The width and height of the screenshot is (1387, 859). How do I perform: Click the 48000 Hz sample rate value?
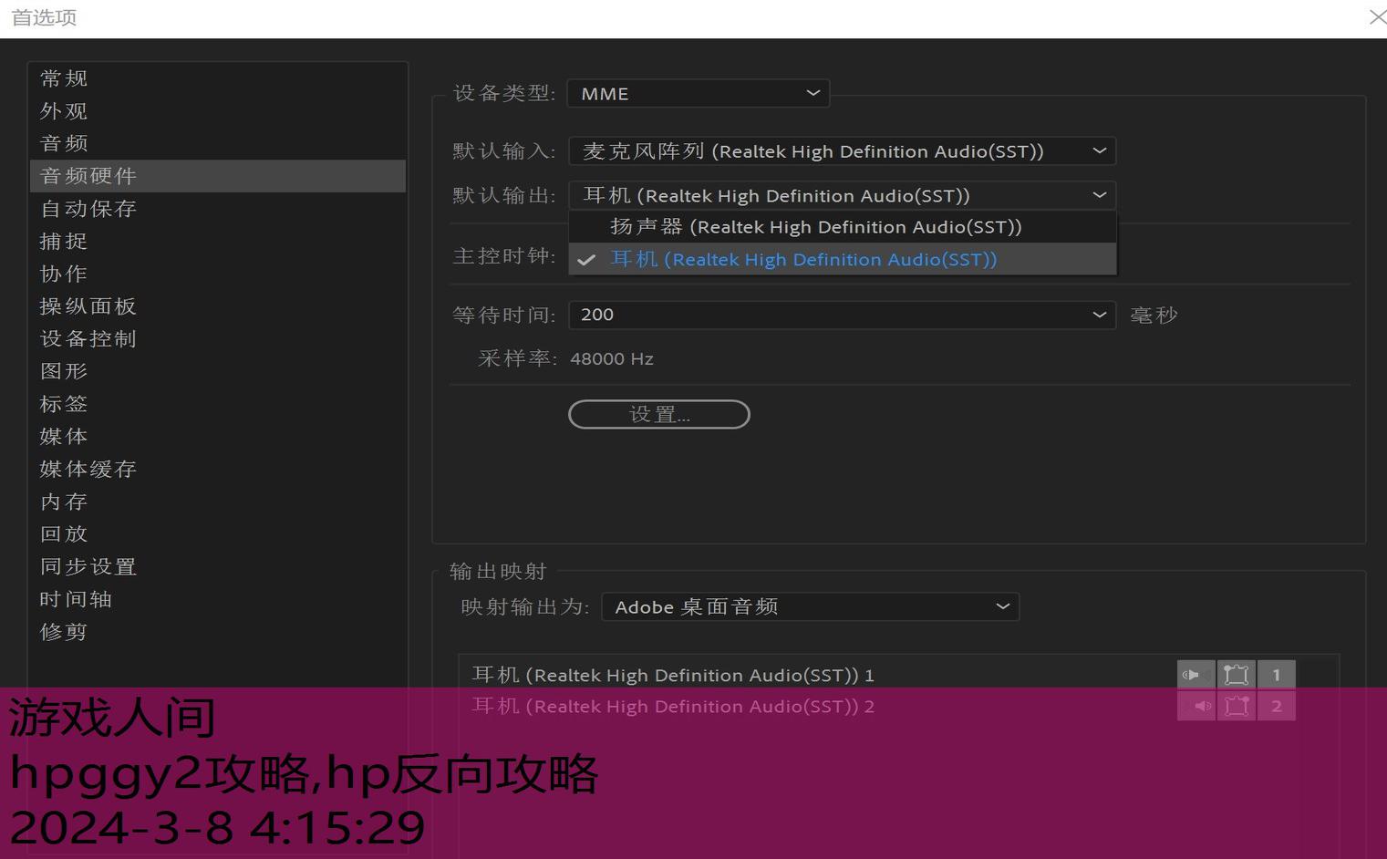click(x=612, y=359)
